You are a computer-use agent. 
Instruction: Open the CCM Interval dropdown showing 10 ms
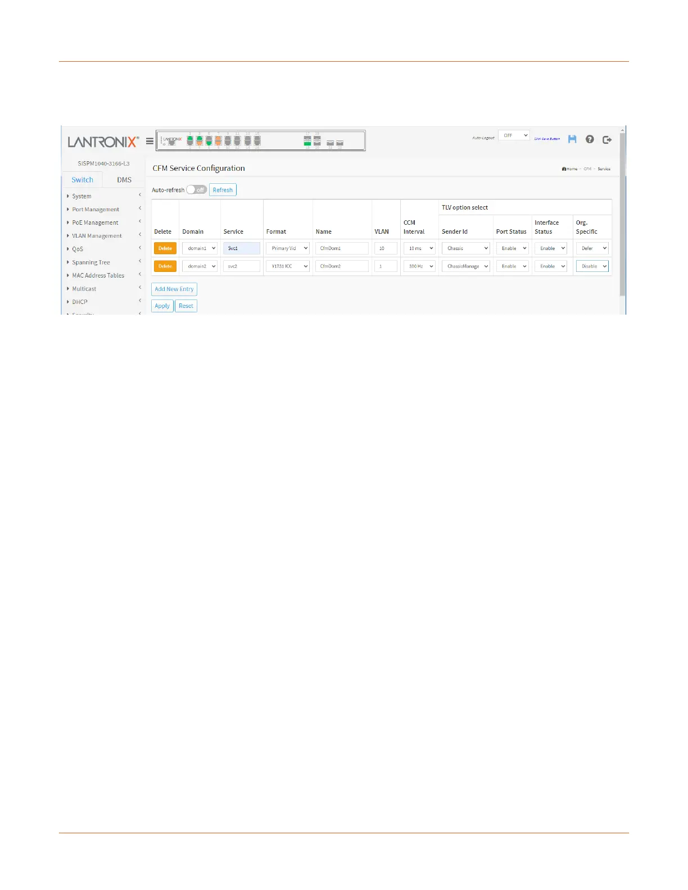(419, 248)
